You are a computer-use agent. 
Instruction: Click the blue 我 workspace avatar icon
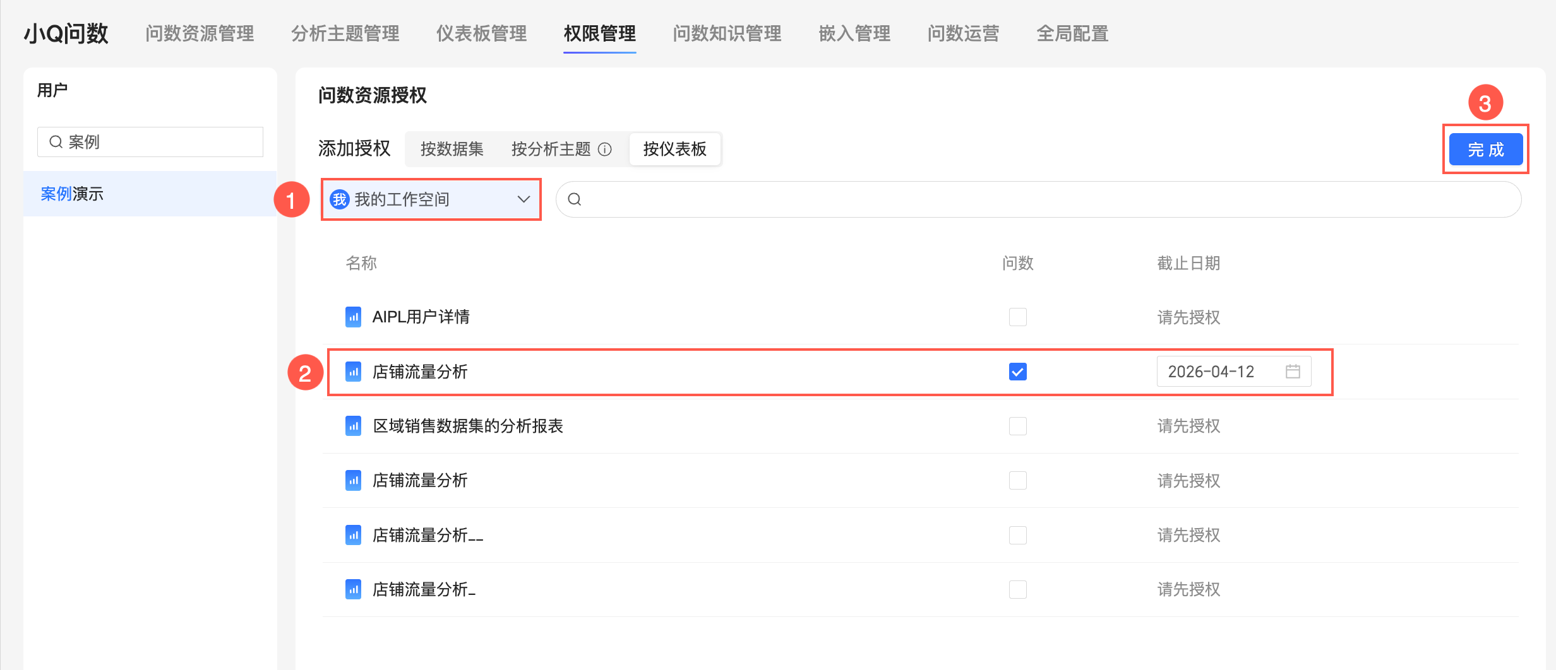pos(340,199)
